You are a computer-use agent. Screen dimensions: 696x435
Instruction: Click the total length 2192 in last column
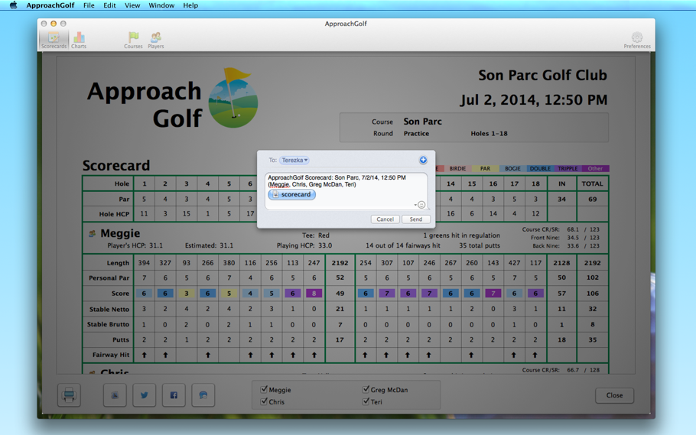(x=592, y=263)
